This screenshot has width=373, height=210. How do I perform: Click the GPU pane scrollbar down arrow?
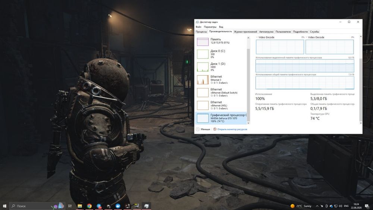tap(361, 123)
